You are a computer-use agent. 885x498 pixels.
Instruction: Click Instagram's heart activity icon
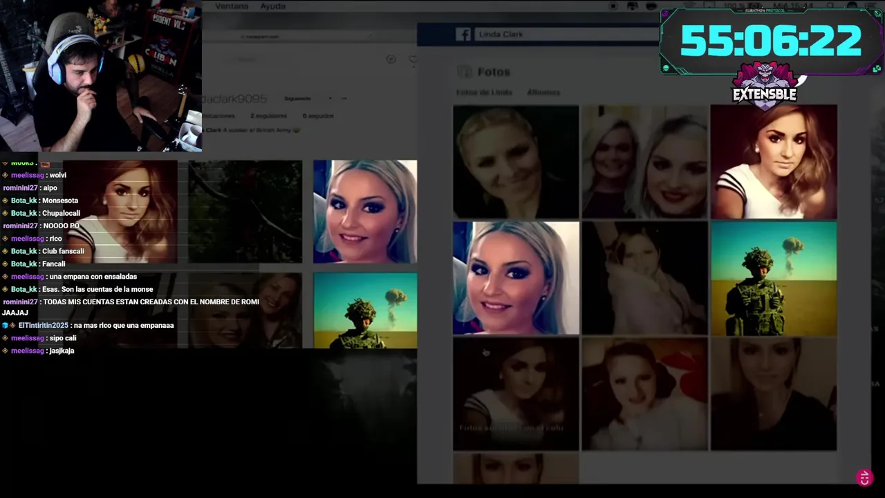[x=413, y=59]
